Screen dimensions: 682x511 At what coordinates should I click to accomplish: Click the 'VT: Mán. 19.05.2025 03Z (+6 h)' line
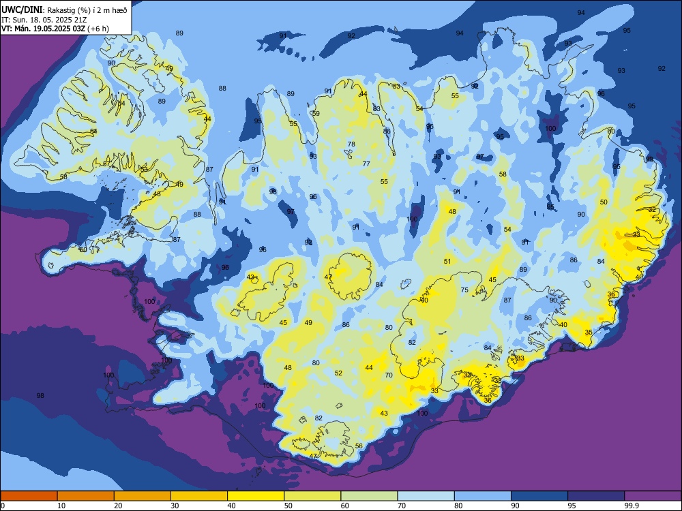55,29
